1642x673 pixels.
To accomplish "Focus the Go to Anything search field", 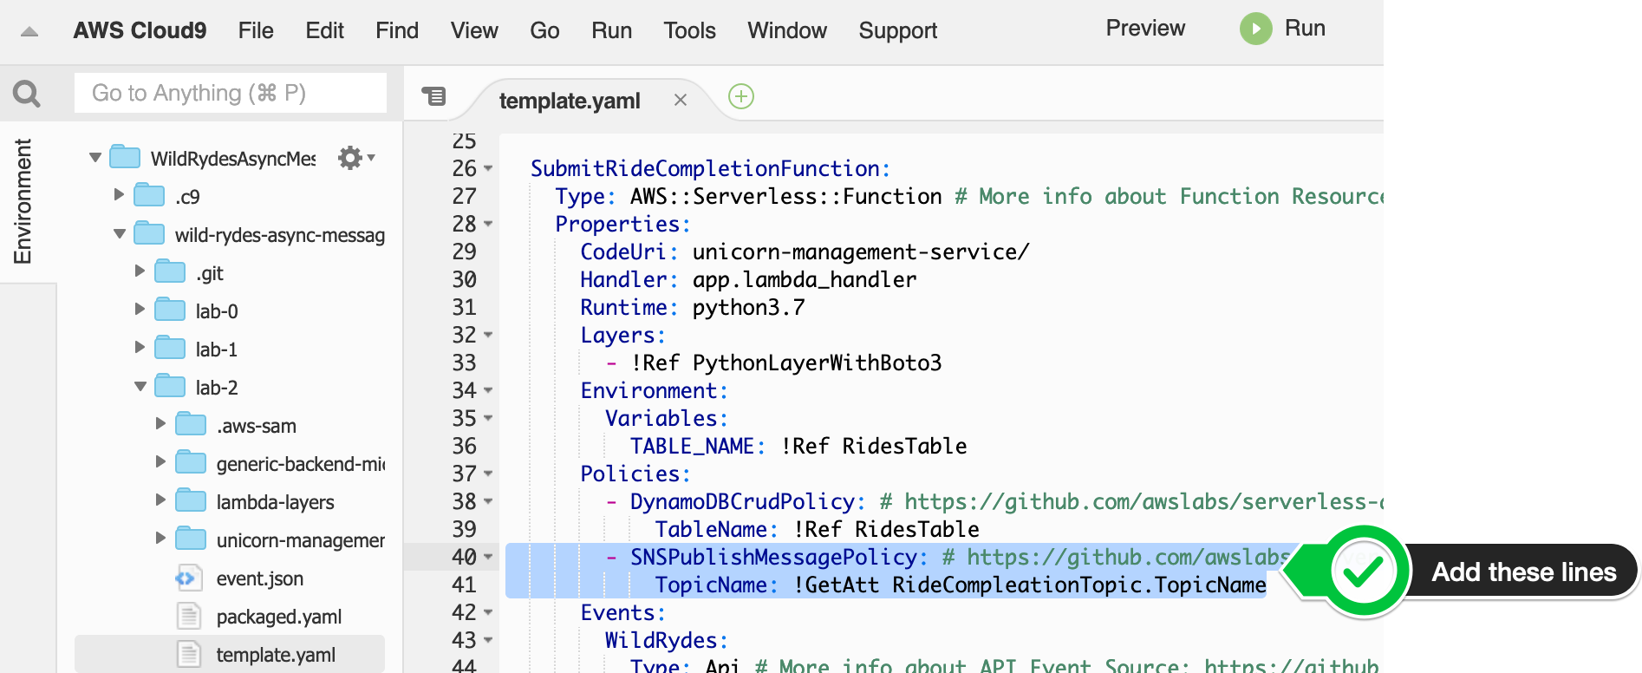I will [231, 93].
